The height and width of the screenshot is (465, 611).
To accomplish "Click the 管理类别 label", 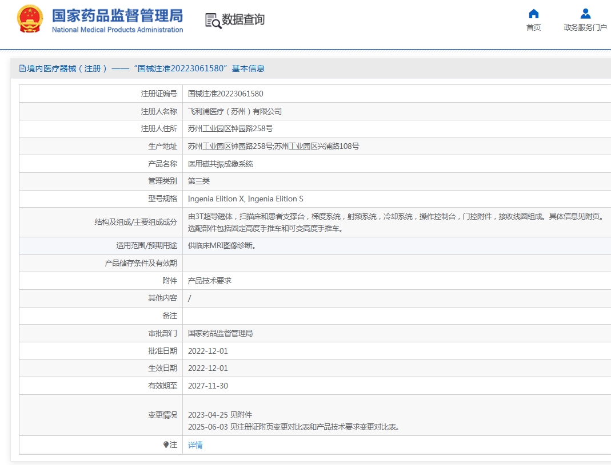I will (162, 181).
